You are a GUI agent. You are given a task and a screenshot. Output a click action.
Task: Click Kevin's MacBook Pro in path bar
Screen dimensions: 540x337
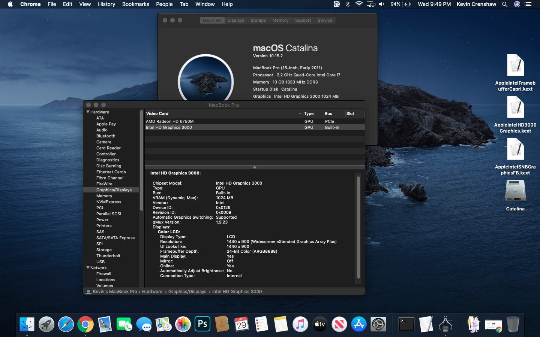pos(115,292)
